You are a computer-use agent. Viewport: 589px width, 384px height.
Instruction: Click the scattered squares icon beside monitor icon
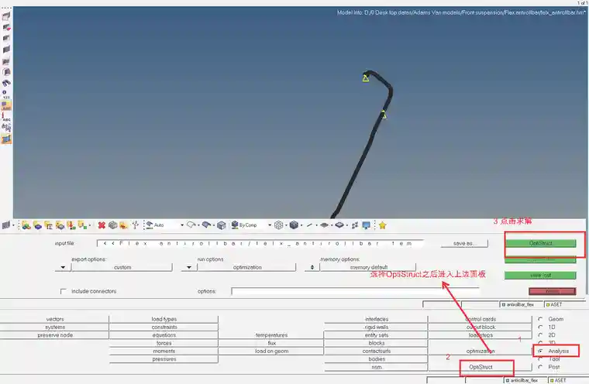pos(355,225)
